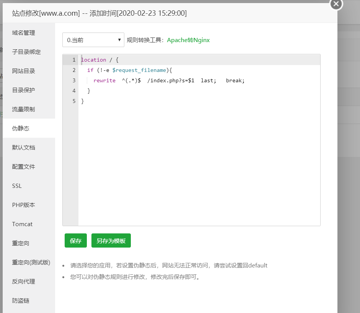Open the 反向代理 tab

tap(24, 282)
